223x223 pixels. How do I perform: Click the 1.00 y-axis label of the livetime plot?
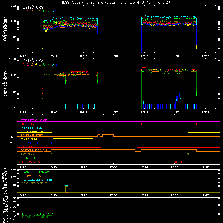[13, 198]
